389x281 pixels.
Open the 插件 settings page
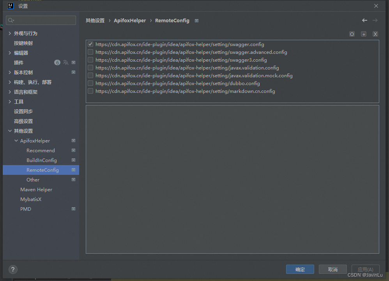(19, 62)
